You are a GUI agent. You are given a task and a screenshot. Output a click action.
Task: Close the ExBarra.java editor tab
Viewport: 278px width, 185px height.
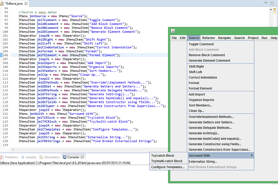[x=26, y=4]
